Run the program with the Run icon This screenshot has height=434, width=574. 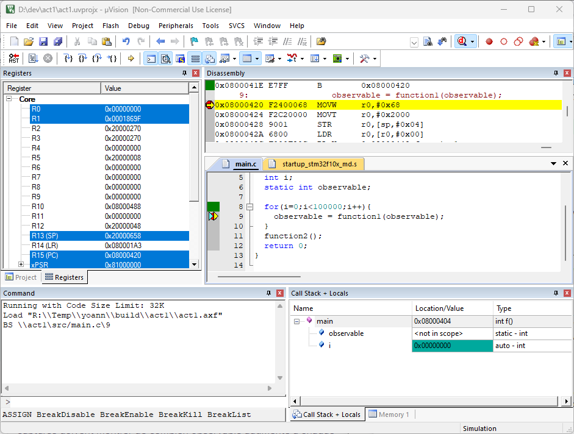(33, 59)
